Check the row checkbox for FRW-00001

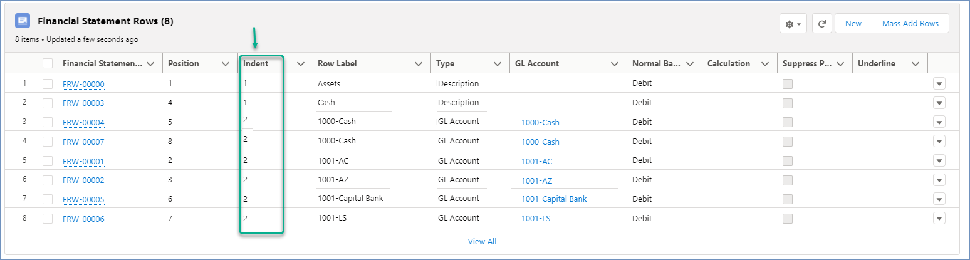pos(48,161)
